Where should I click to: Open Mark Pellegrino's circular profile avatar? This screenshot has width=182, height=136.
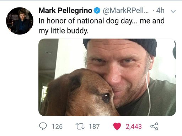pos(20,21)
